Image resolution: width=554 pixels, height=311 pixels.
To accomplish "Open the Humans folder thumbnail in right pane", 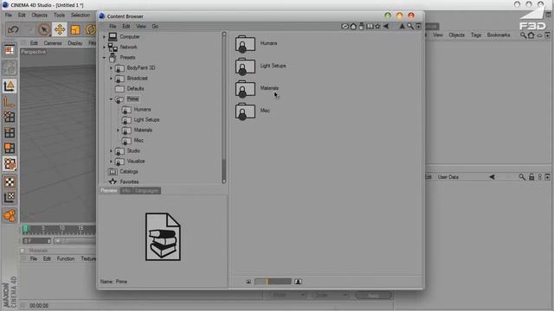I will 245,44.
